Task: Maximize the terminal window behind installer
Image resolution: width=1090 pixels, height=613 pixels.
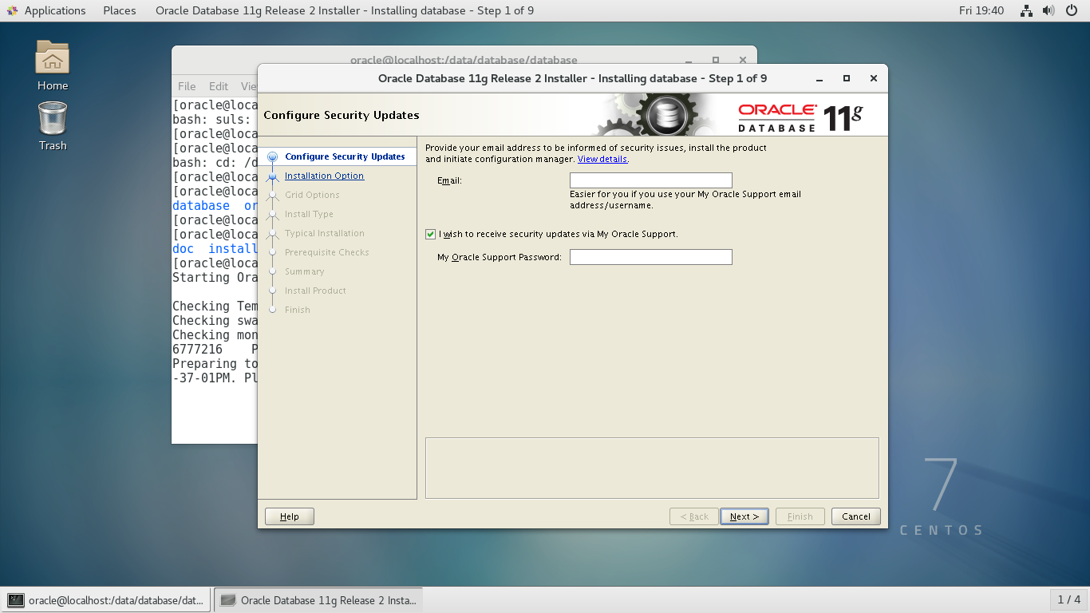Action: click(716, 60)
